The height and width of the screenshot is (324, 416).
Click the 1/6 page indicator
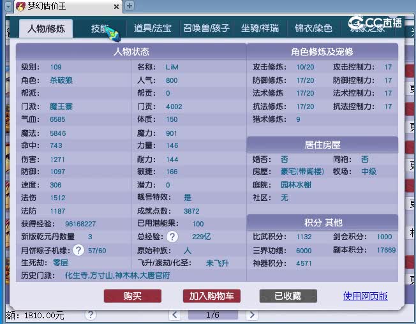click(213, 314)
